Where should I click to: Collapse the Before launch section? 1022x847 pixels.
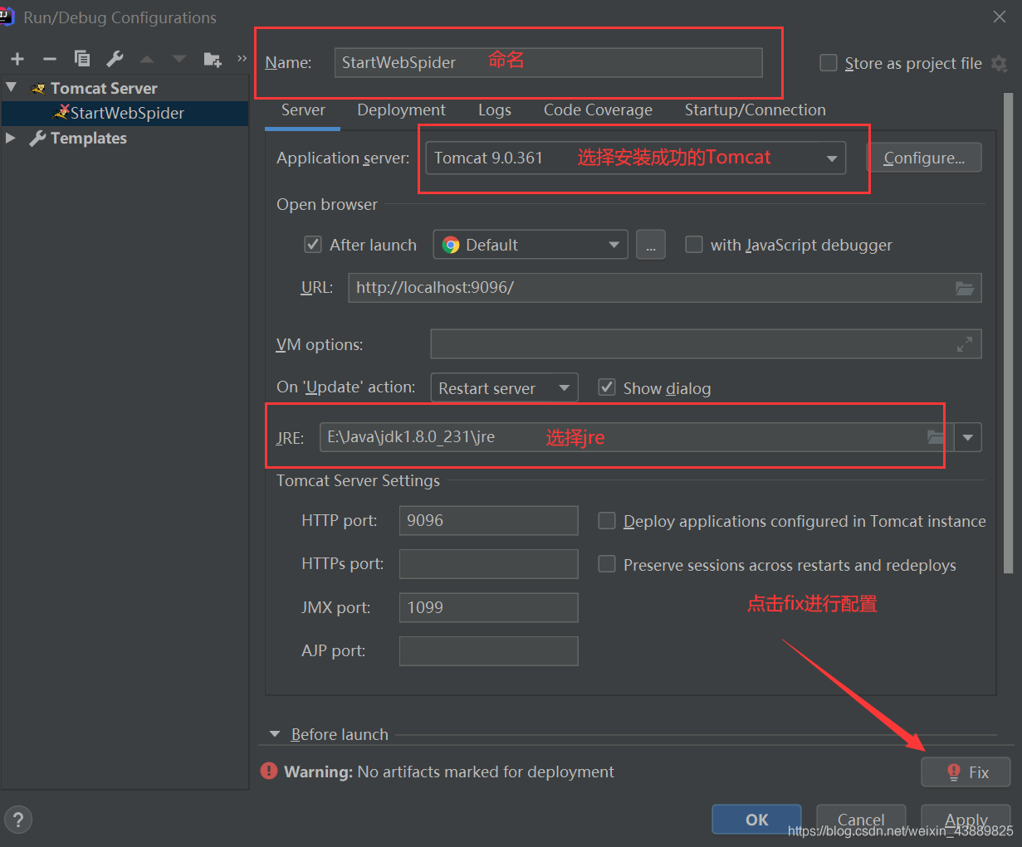coord(275,734)
